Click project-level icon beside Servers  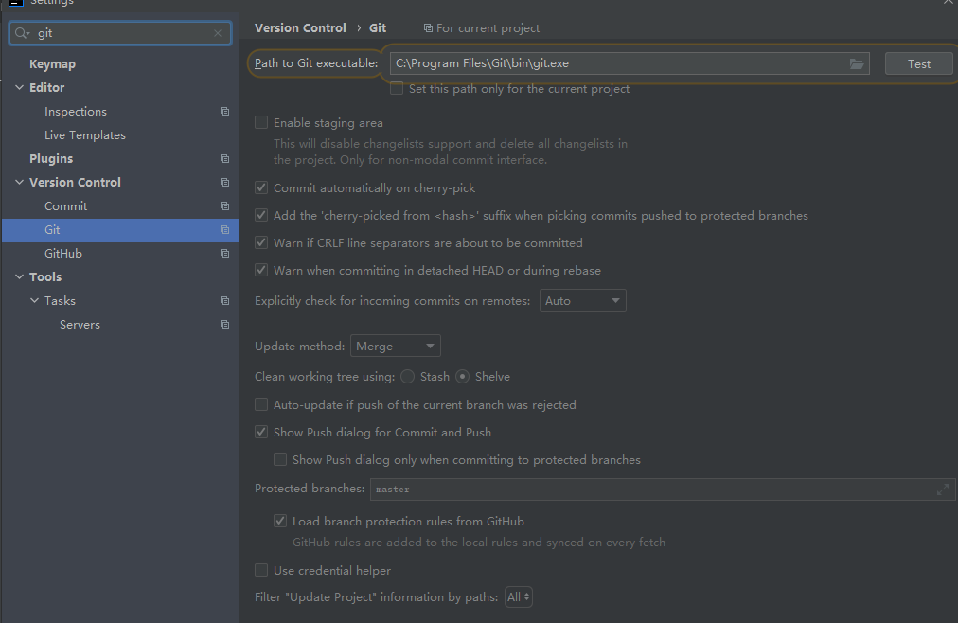click(x=224, y=324)
